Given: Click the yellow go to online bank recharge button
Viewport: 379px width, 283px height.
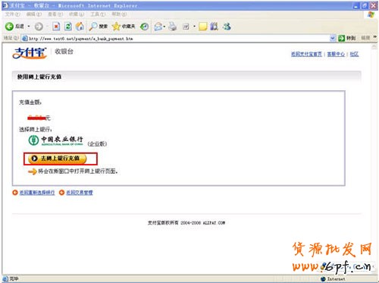Looking at the screenshot, I should (x=58, y=159).
